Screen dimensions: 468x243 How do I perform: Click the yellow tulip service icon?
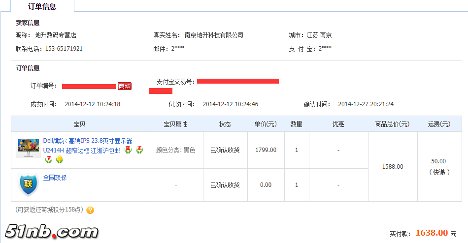click(x=59, y=159)
